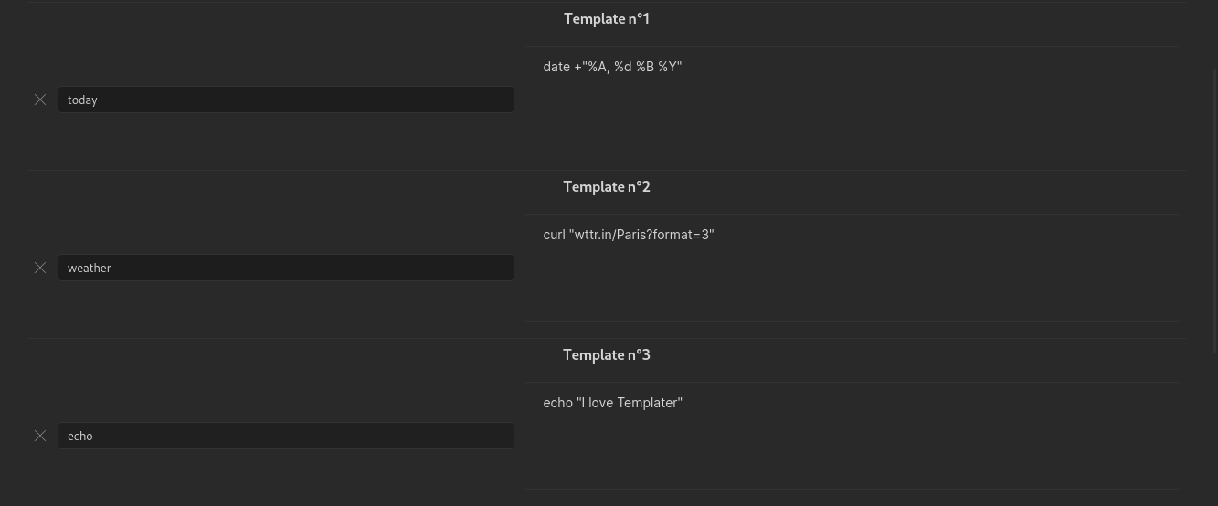
Task: Click the word "date" in the first template
Action: pyautogui.click(x=556, y=67)
